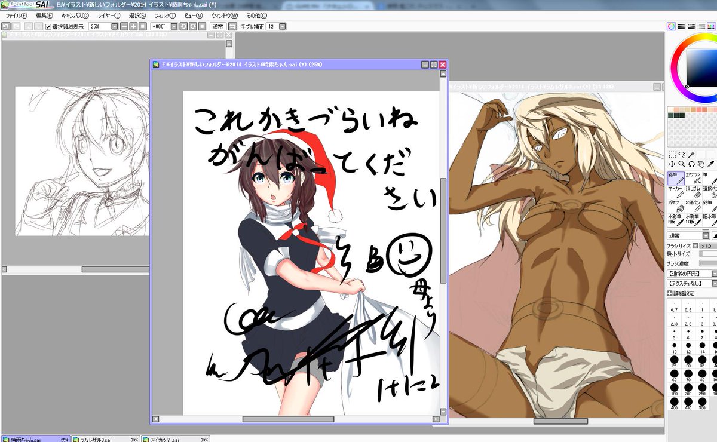Select the lasso tool

click(x=682, y=154)
